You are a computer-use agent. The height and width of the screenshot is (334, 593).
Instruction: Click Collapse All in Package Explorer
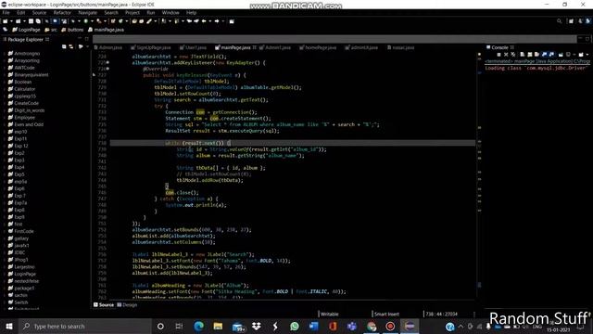pyautogui.click(x=64, y=46)
